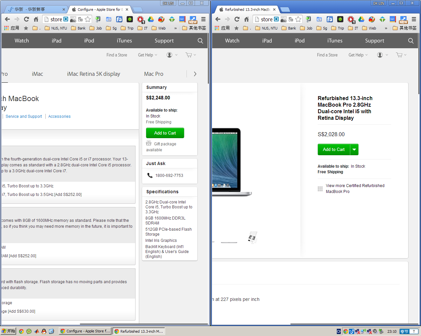
Task: Open the shopping cart icon in the right window
Action: point(399,55)
